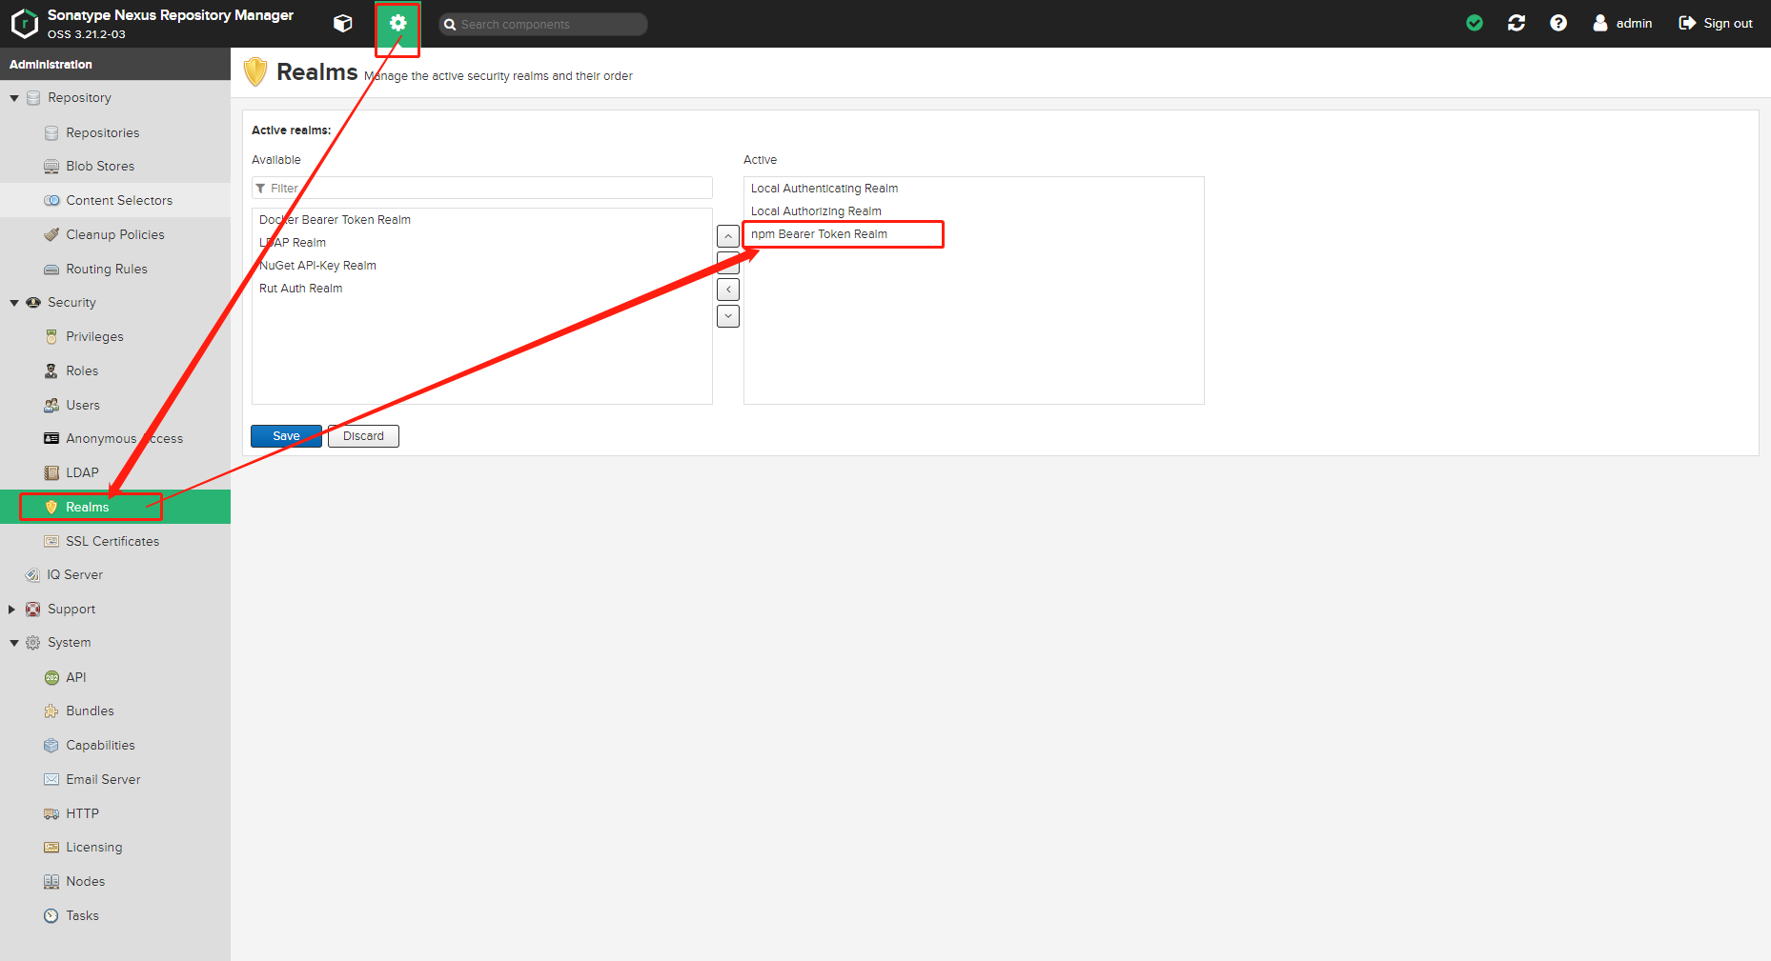Click the Nexus logo icon
Image resolution: width=1771 pixels, height=961 pixels.
25,24
